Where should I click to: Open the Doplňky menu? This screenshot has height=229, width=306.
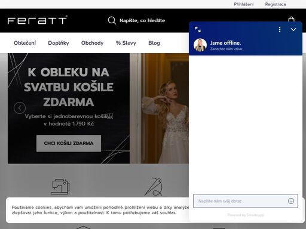click(x=59, y=43)
